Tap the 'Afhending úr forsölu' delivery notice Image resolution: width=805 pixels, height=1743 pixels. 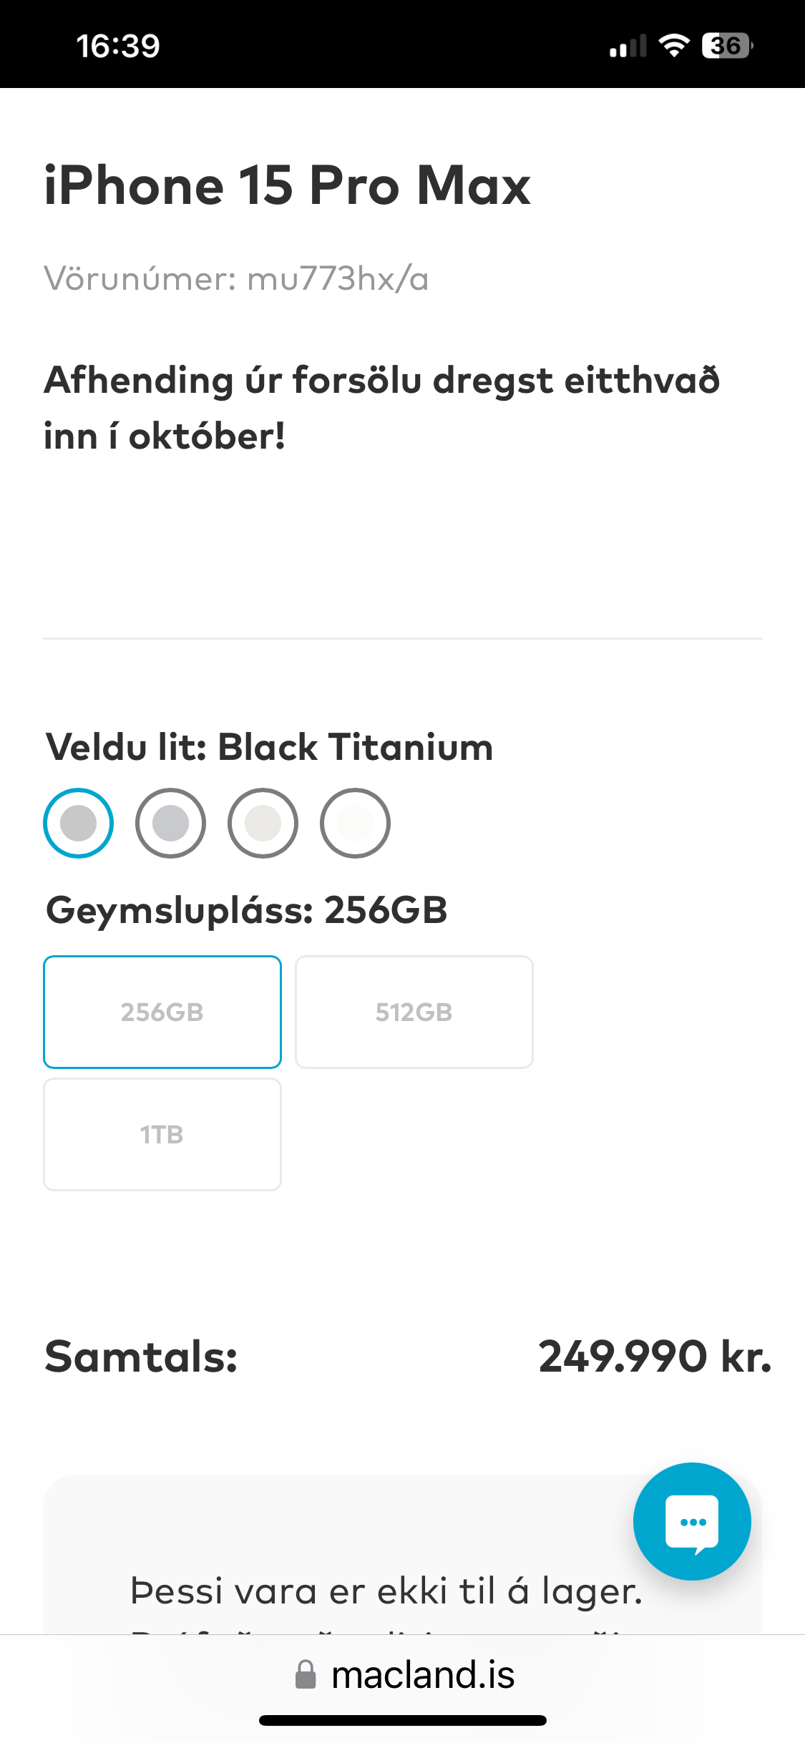[381, 408]
